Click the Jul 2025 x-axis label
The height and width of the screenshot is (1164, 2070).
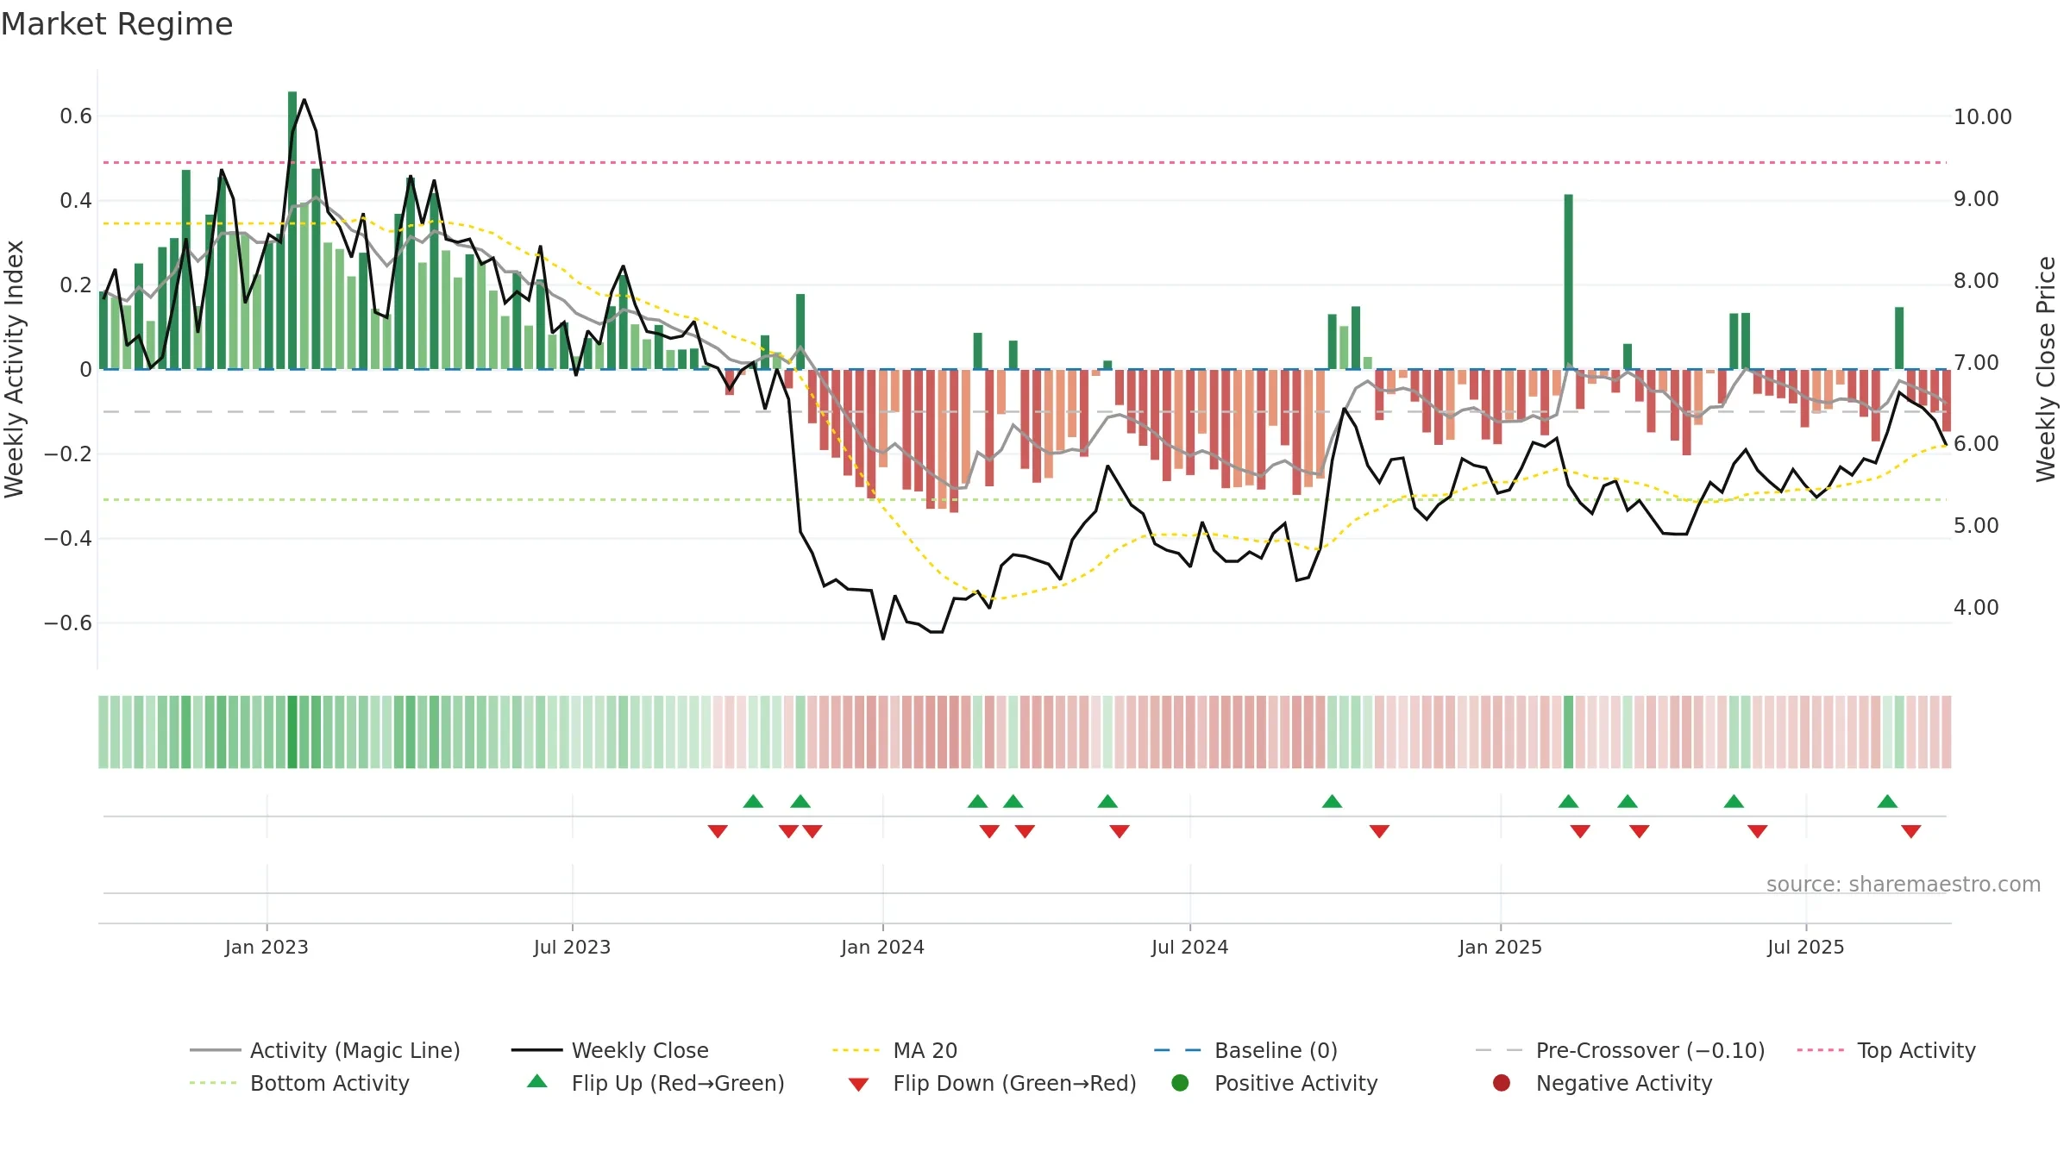coord(1805,947)
